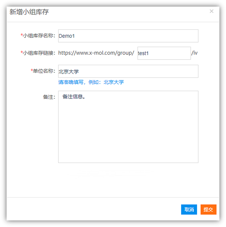Click the 取消 button
Screen dimensions: 226x227
pos(189,209)
